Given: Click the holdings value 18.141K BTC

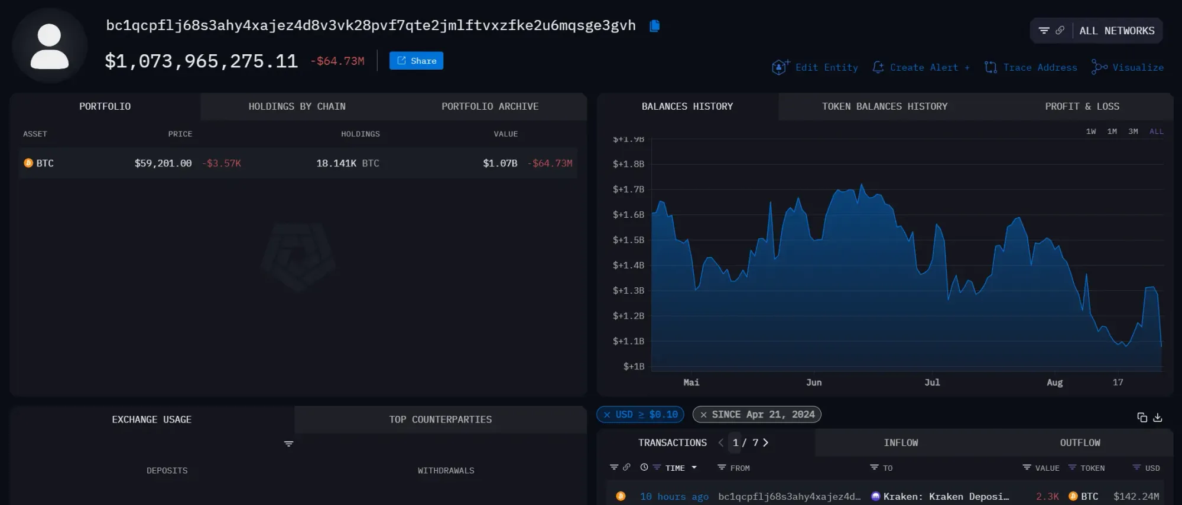Looking at the screenshot, I should point(348,163).
